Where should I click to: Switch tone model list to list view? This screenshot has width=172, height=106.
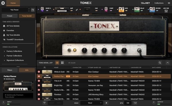[57, 63]
